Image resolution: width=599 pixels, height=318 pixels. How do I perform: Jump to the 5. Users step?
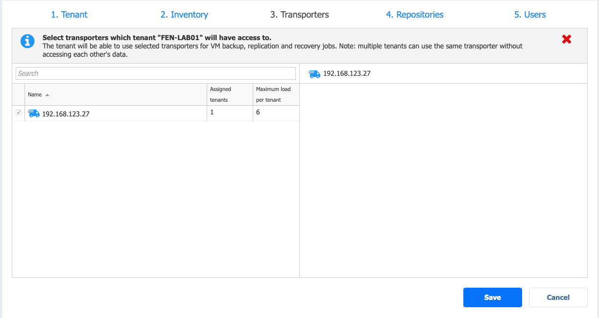pyautogui.click(x=529, y=15)
